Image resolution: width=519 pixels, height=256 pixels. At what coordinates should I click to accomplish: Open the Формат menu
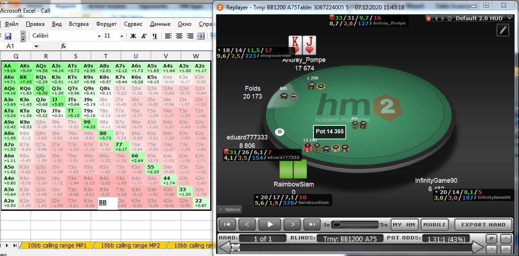tap(106, 24)
